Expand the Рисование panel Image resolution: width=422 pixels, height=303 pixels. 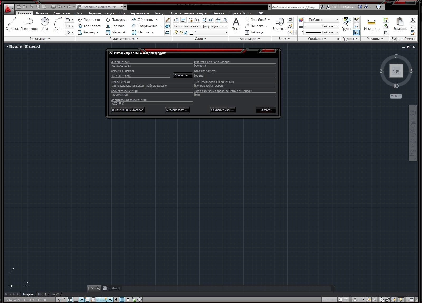click(x=40, y=39)
